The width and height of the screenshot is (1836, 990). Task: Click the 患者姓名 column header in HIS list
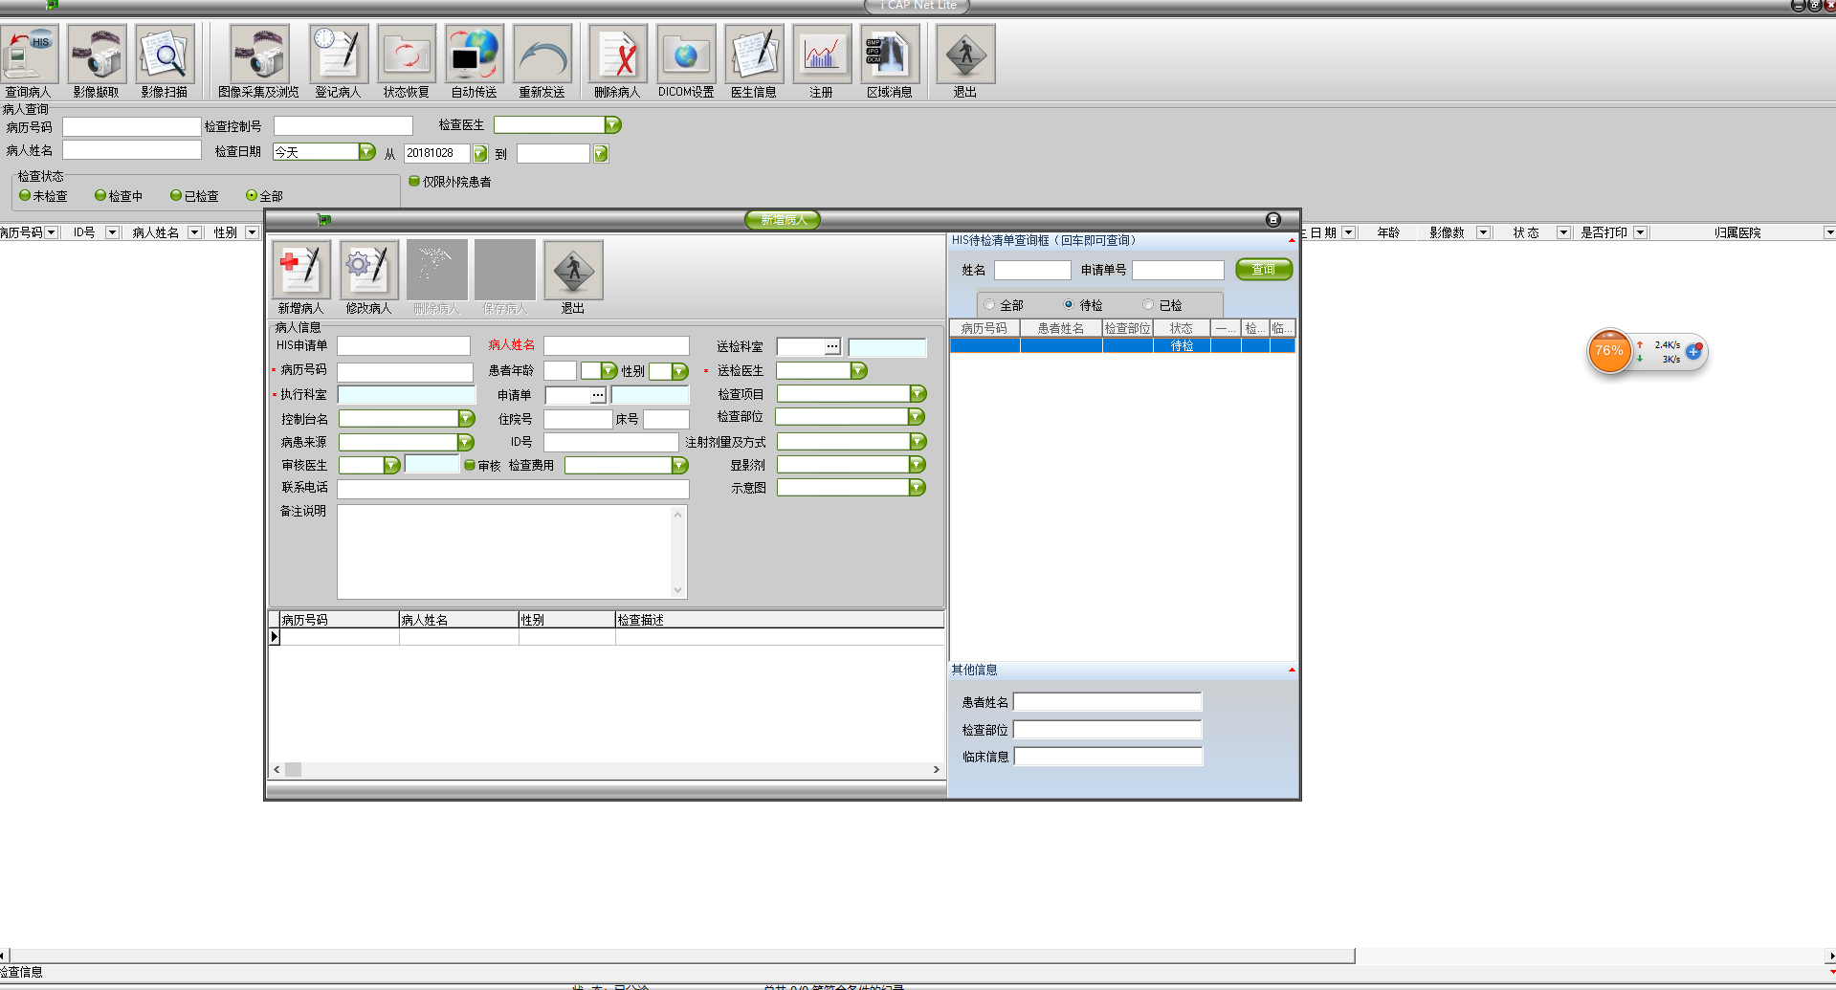1060,328
